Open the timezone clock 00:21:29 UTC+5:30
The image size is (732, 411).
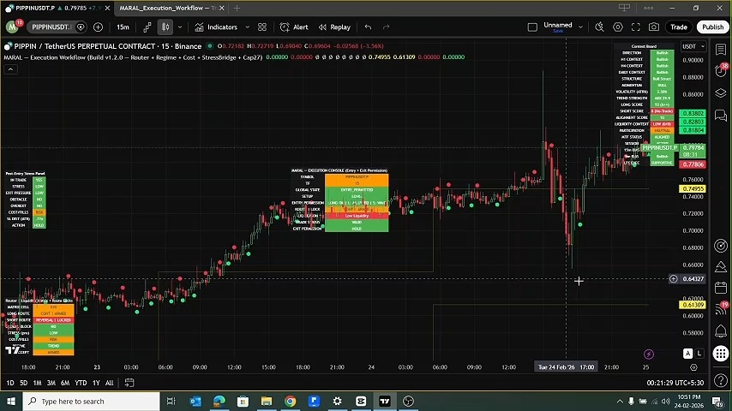click(x=675, y=383)
